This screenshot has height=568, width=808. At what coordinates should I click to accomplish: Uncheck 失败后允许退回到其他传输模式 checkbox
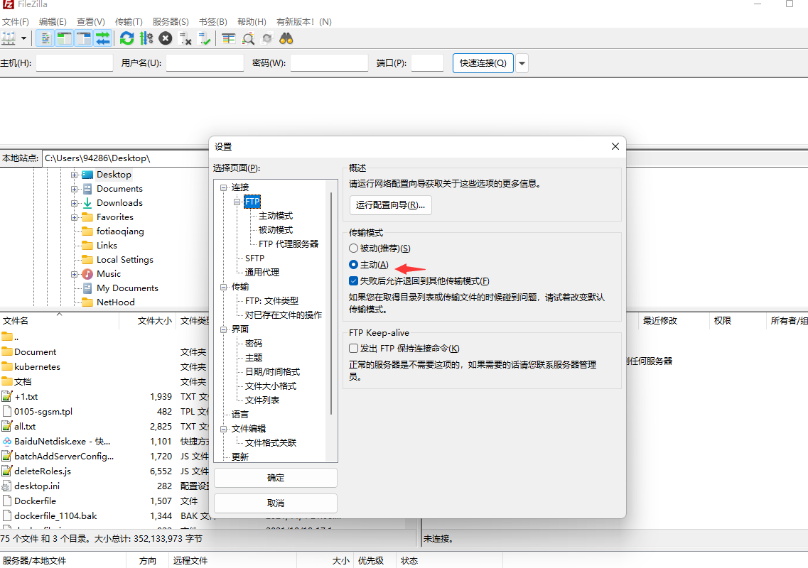pos(354,281)
